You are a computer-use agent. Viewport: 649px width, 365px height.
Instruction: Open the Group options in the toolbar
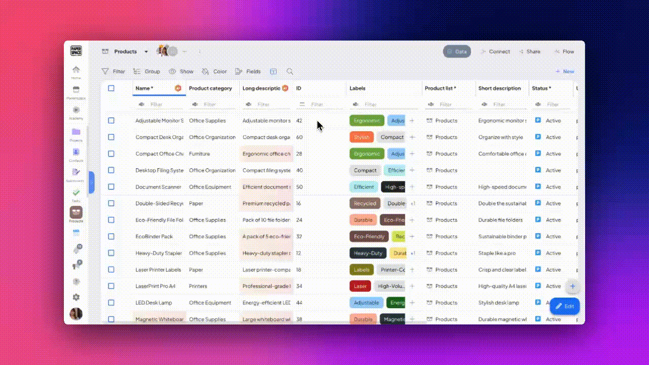(147, 71)
